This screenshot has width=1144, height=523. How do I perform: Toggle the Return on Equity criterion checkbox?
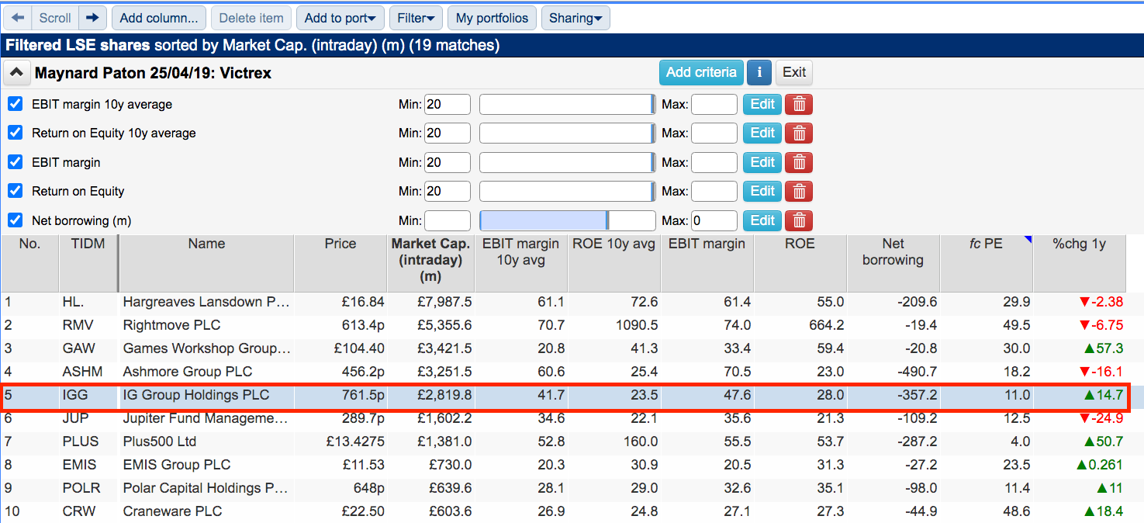click(15, 191)
